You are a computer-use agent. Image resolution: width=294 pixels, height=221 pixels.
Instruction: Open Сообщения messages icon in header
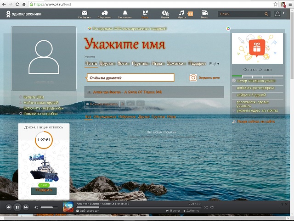pos(85,14)
